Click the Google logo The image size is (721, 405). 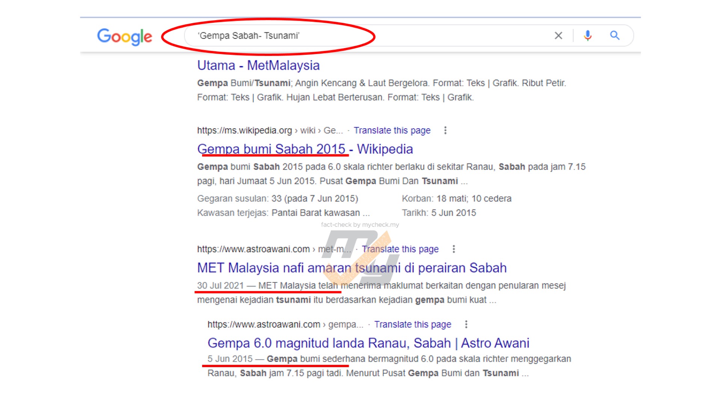tap(125, 36)
